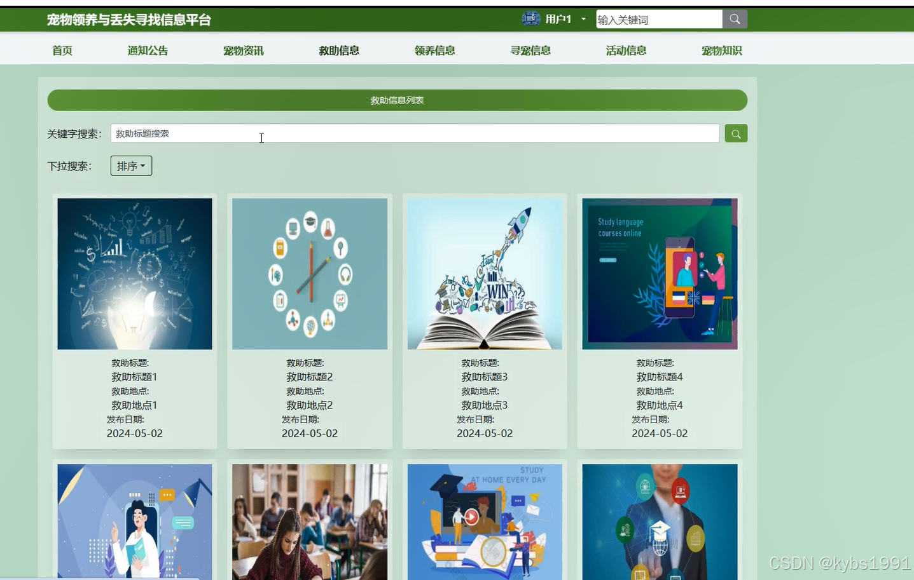Click the 救助标题1 text
This screenshot has height=580, width=914.
134,377
